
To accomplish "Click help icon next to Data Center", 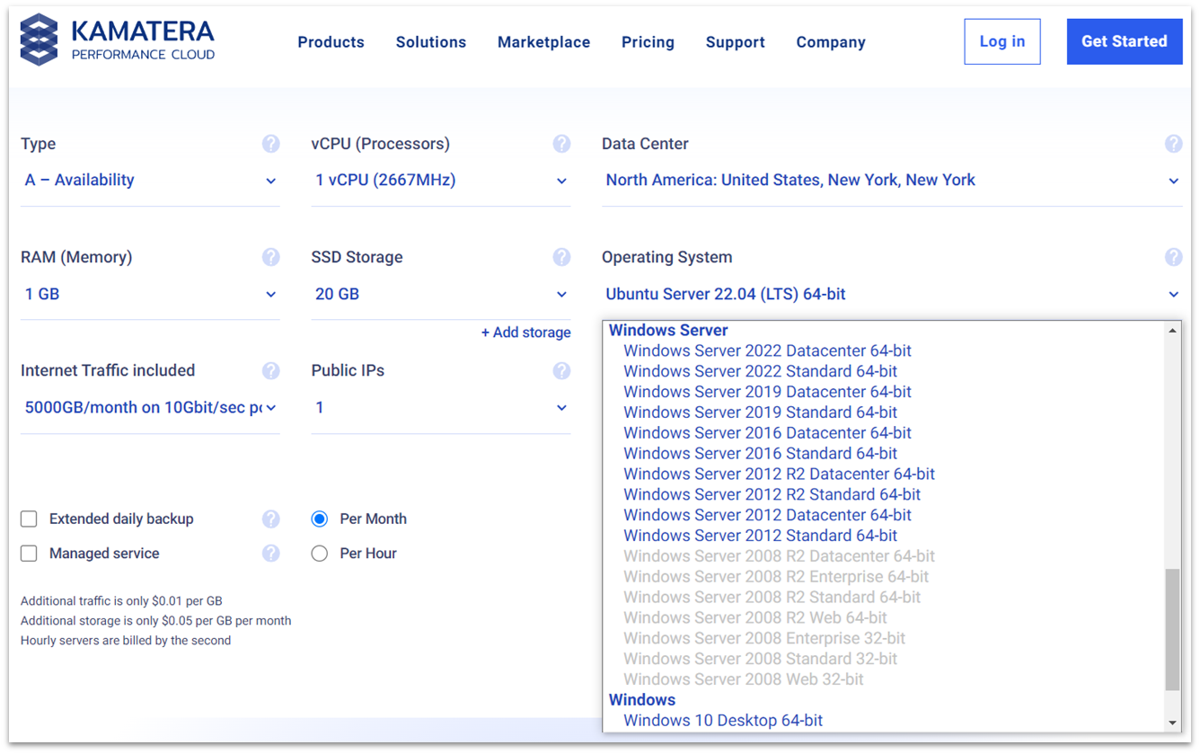I will pyautogui.click(x=1173, y=144).
